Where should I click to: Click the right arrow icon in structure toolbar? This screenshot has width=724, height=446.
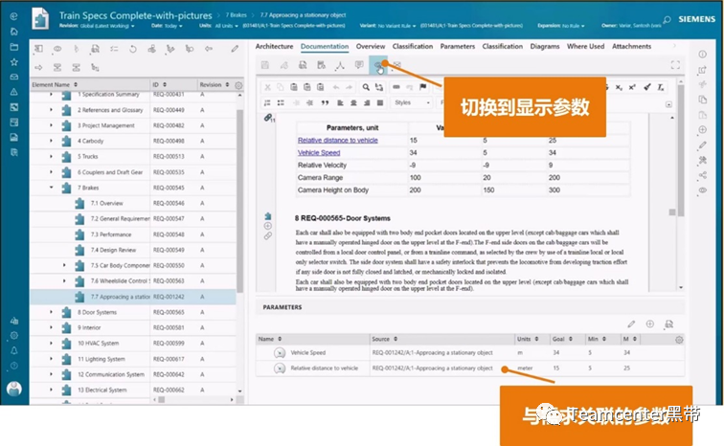click(x=38, y=67)
